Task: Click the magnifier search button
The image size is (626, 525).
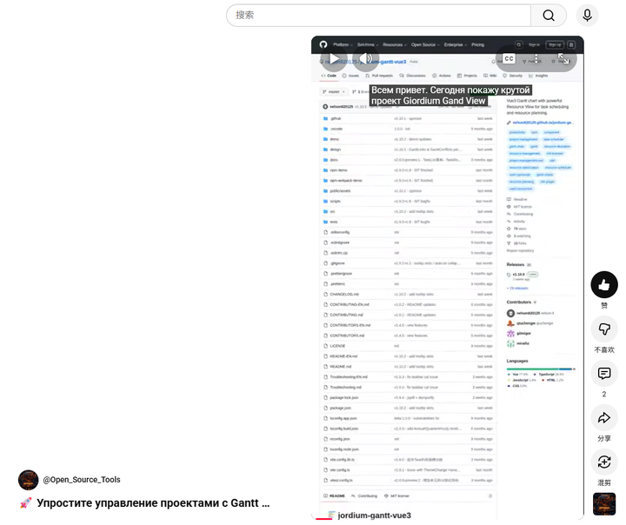Action: [x=549, y=16]
